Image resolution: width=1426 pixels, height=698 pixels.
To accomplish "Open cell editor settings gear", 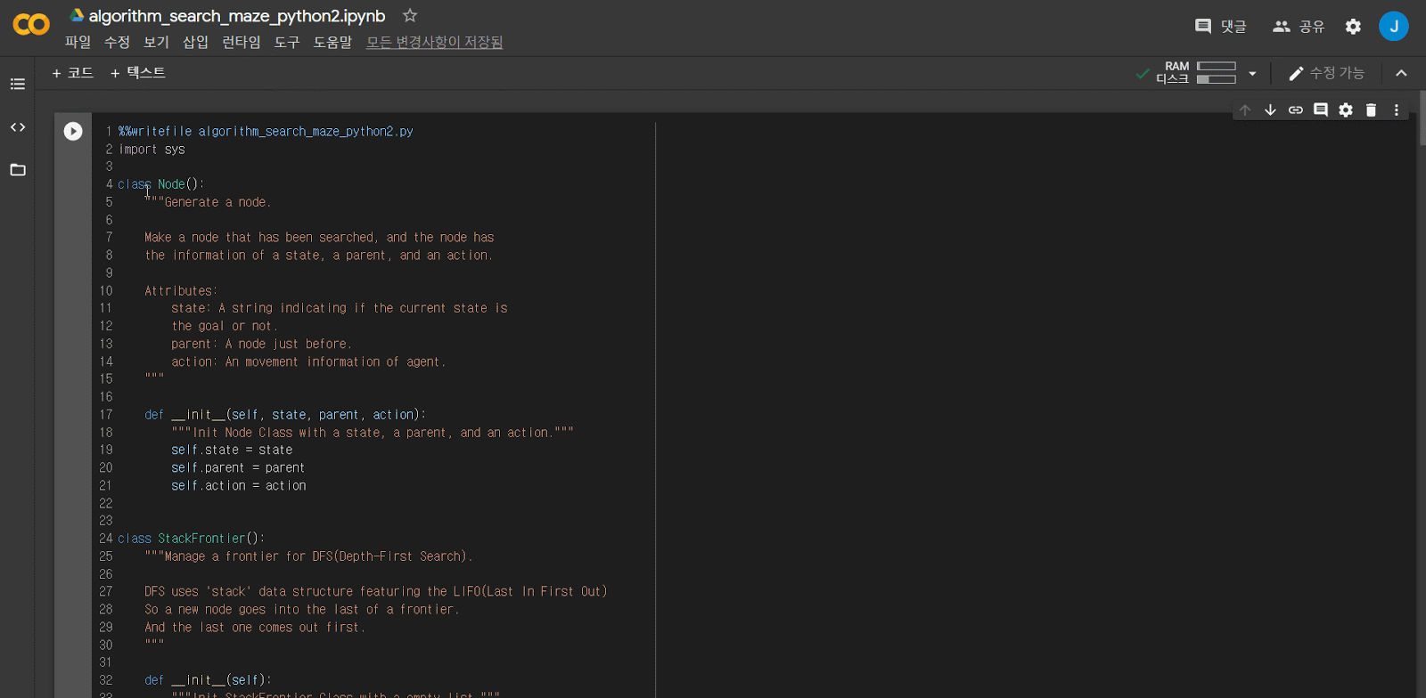I will [x=1346, y=110].
